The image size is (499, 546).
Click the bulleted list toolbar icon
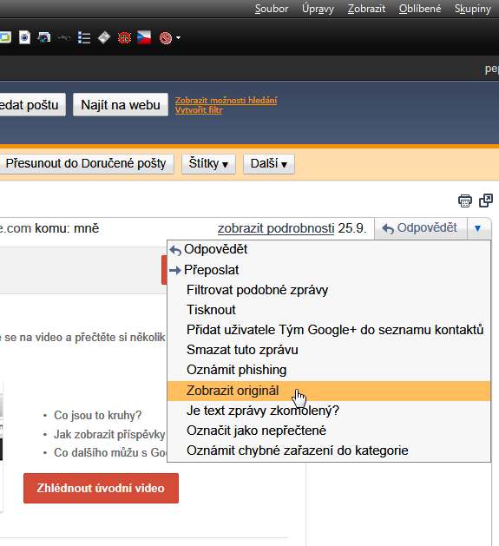84,37
